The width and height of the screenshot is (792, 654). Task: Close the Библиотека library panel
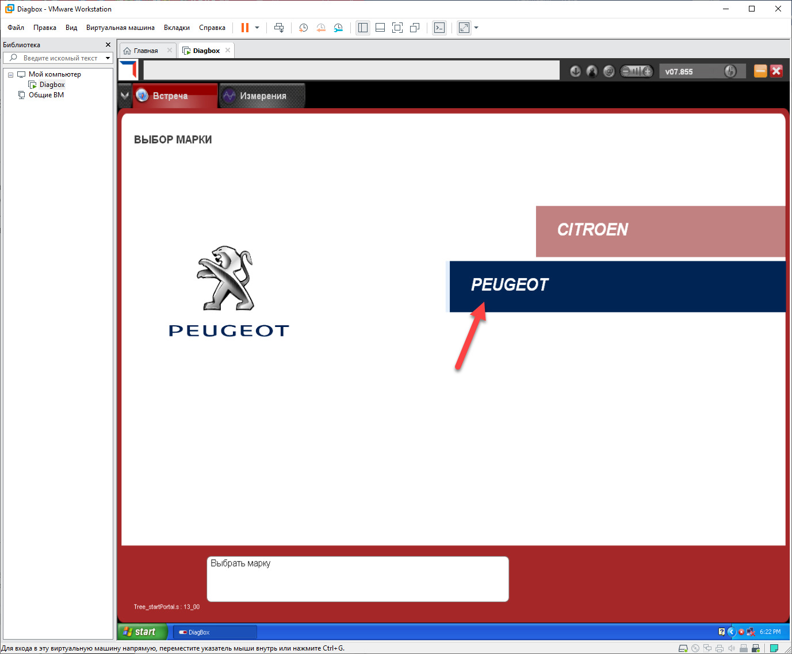pyautogui.click(x=108, y=45)
